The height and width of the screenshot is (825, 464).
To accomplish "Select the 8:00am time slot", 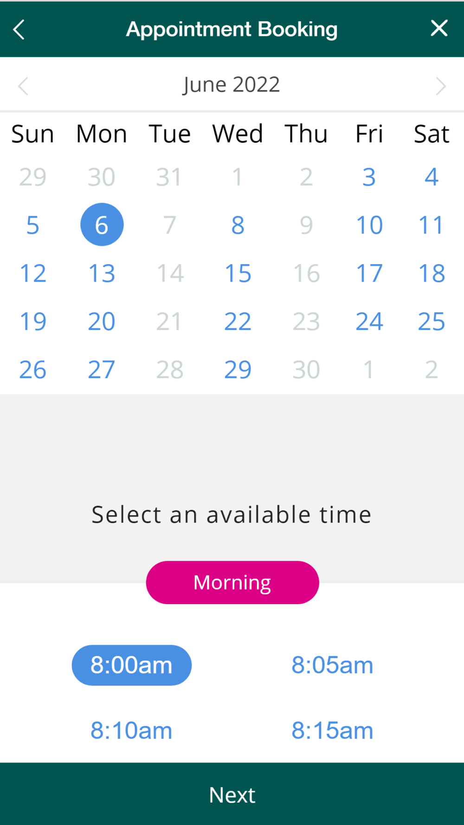I will (x=131, y=665).
